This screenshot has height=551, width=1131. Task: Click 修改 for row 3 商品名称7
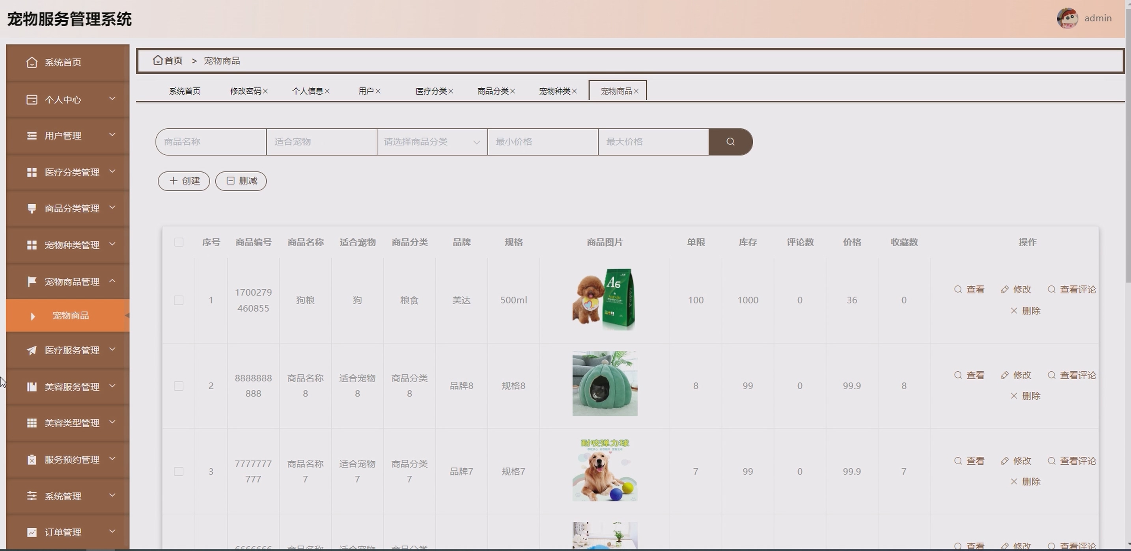[x=1016, y=461]
